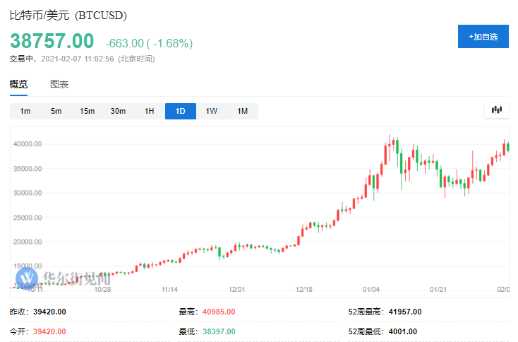Click the 40000.00 price axis label
Screen dimensions: 518x342
[x=28, y=144]
